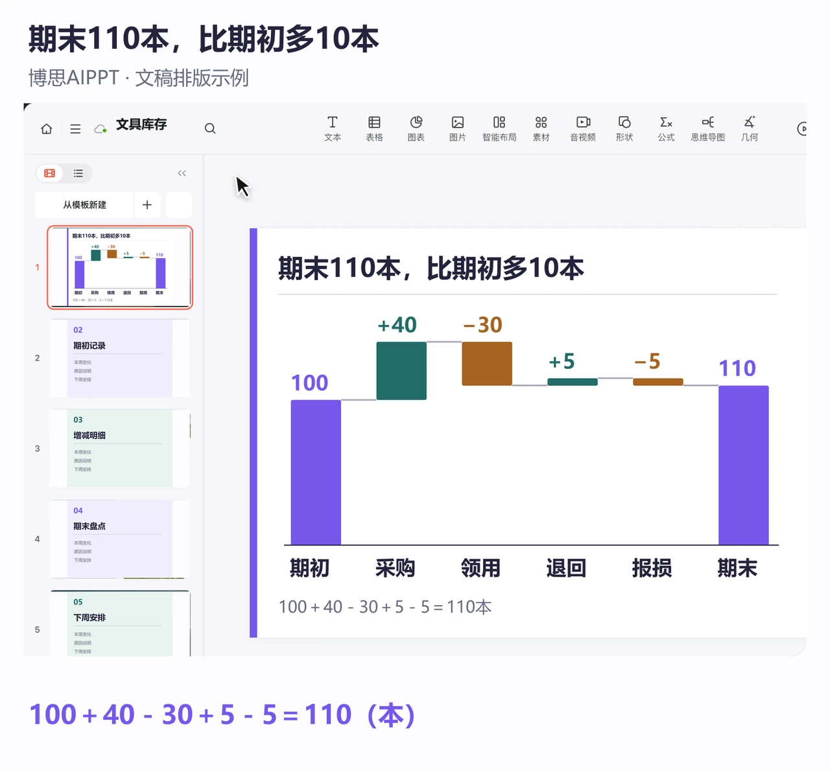
Task: Click the 100 value label above 期初 bar
Action: 309,383
